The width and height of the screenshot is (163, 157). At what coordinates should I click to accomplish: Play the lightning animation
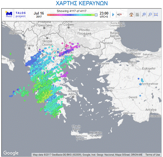[x=113, y=15]
